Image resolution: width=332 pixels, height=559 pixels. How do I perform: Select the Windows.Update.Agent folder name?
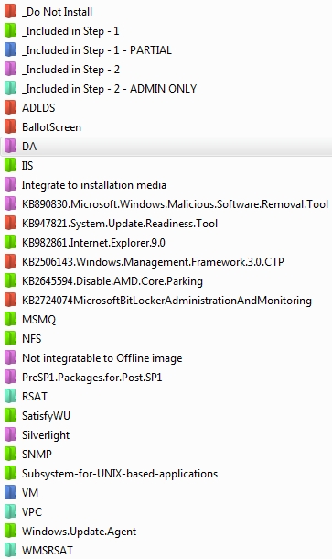[79, 532]
